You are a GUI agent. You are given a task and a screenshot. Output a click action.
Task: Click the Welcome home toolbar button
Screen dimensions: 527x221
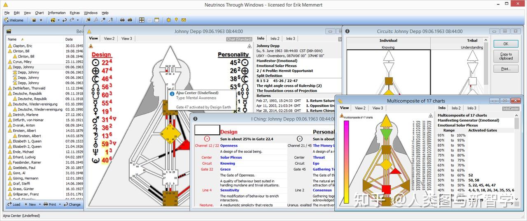14,20
